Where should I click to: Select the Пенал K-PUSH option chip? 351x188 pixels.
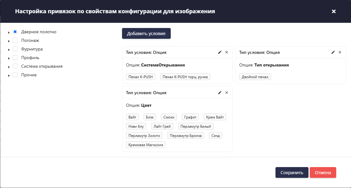[x=141, y=77]
